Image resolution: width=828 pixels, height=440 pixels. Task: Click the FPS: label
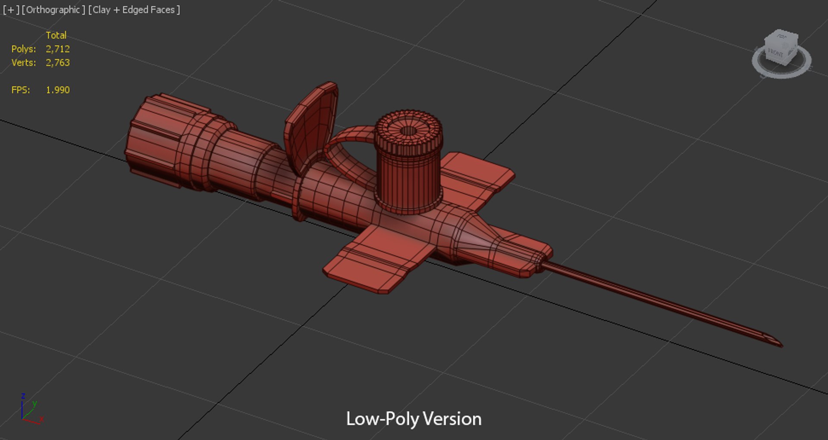pyautogui.click(x=21, y=90)
